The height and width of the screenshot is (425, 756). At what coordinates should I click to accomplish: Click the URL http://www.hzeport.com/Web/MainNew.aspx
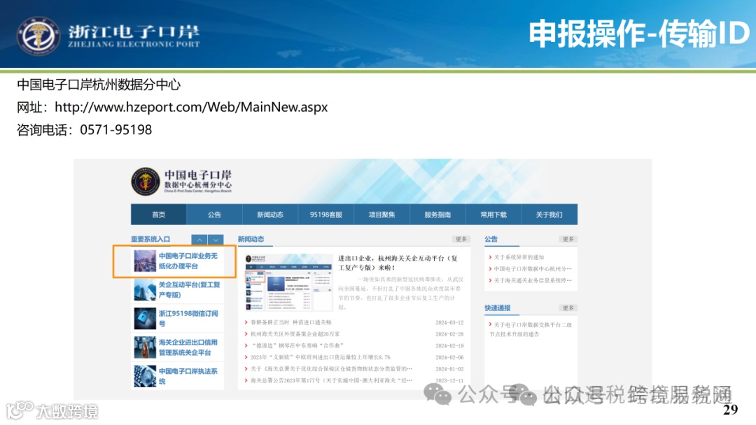(x=191, y=107)
